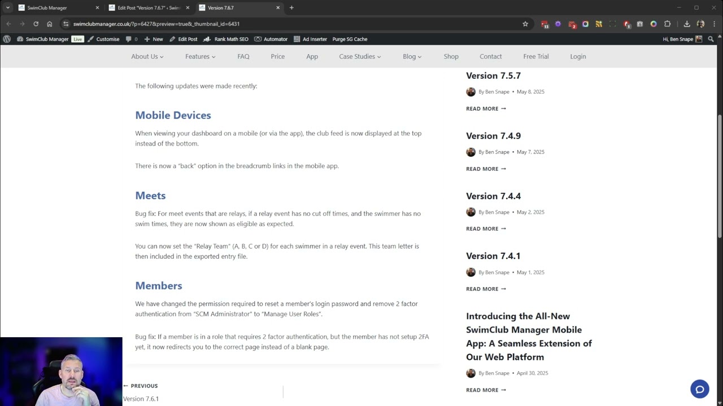Viewport: 723px width, 406px height.
Task: Open the Version 7.4.9 post title
Action: tap(493, 136)
